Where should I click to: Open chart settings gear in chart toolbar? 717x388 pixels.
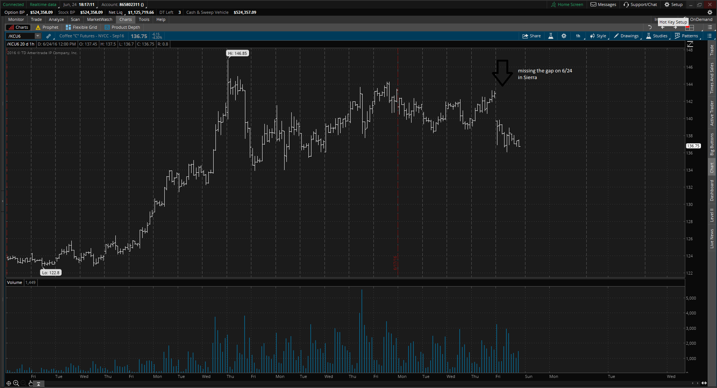click(x=564, y=36)
